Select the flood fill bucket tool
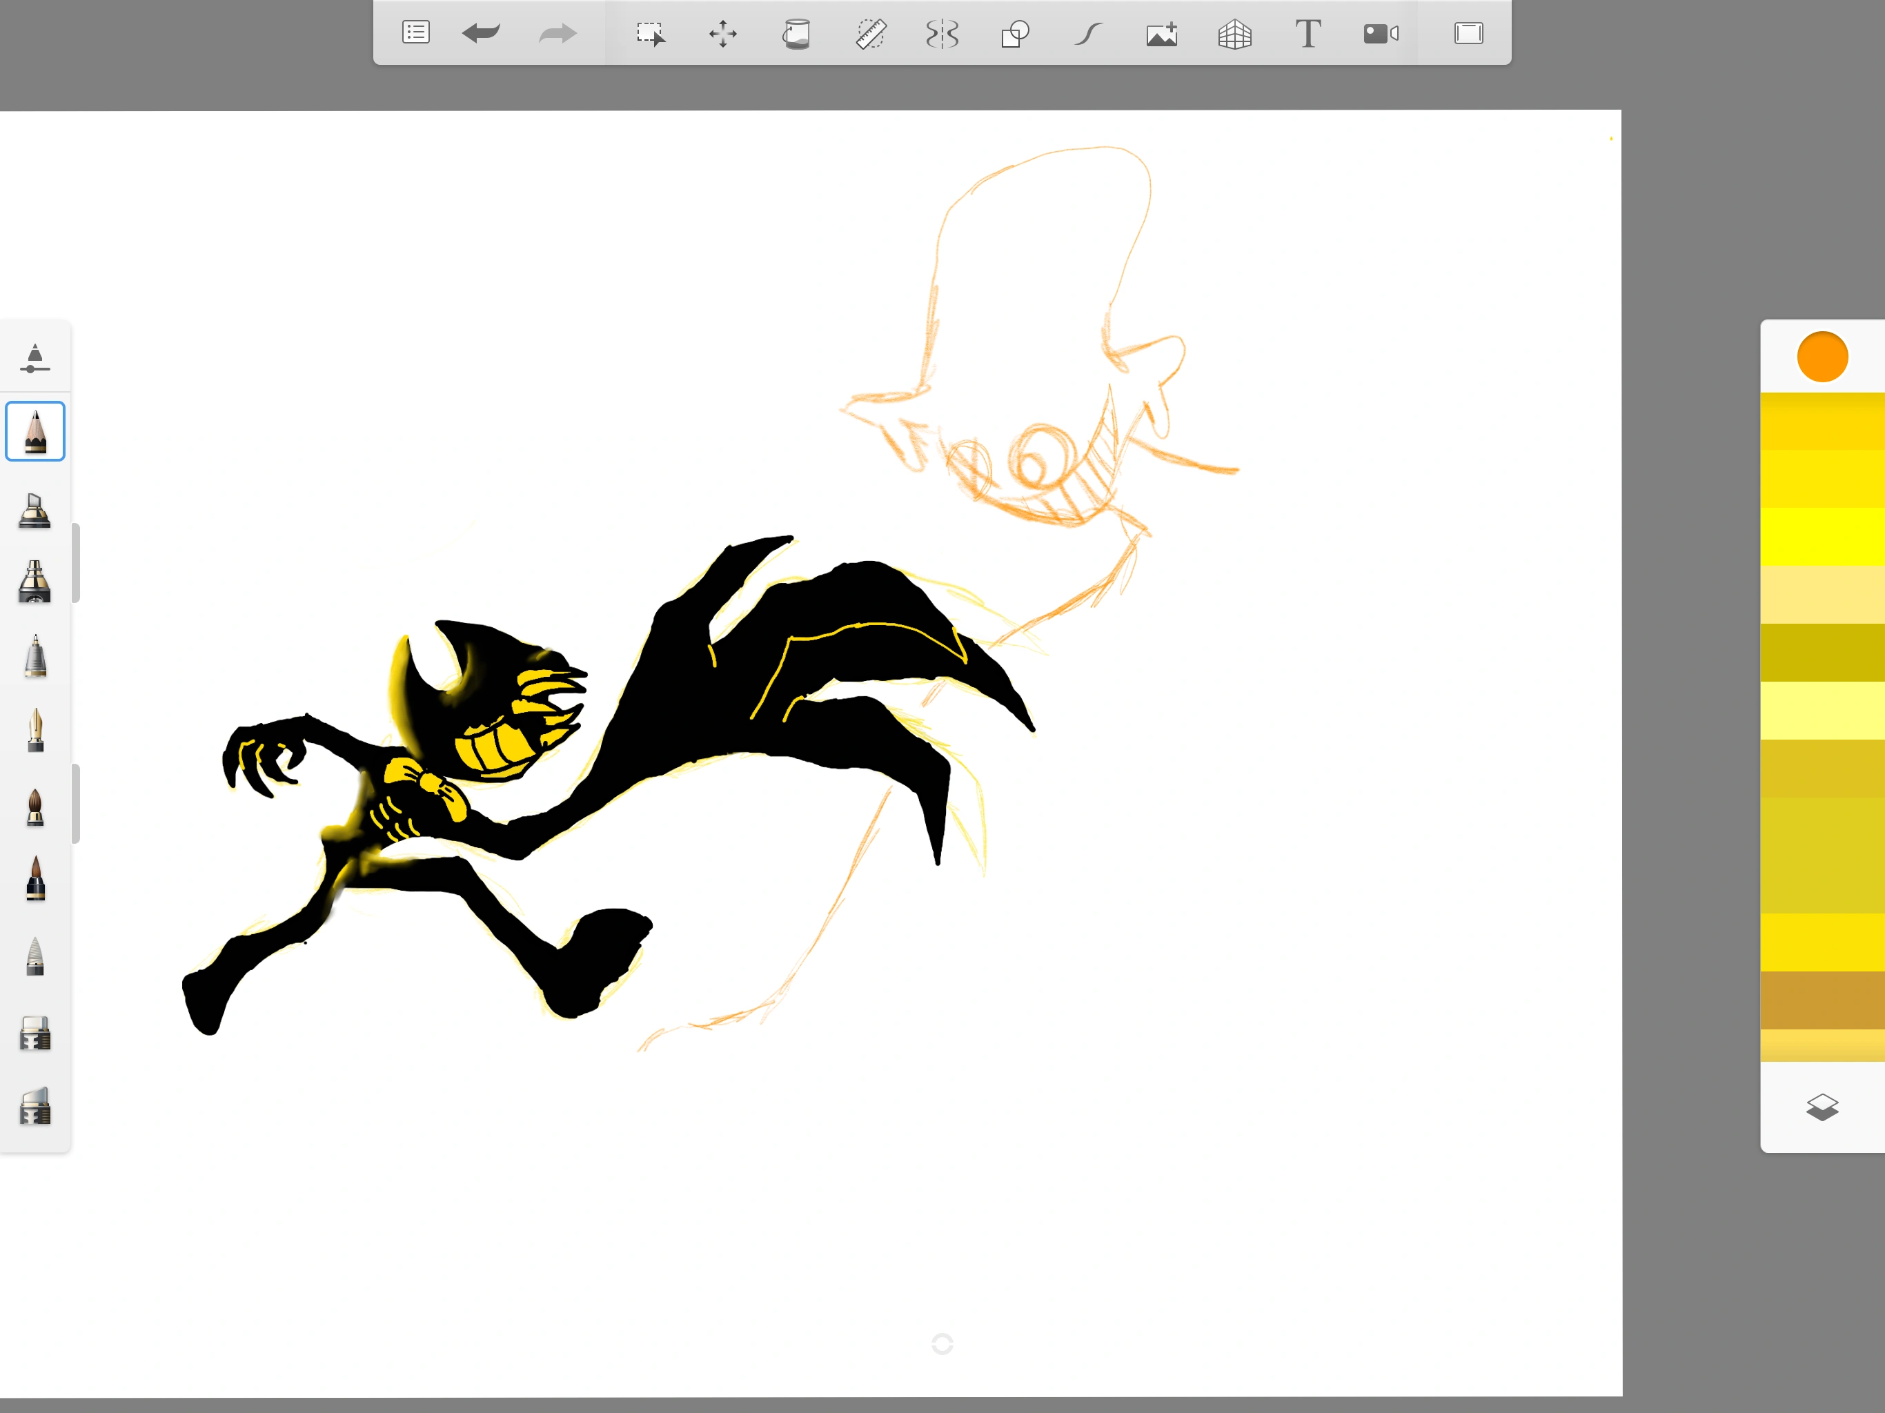The height and width of the screenshot is (1413, 1885). point(796,34)
